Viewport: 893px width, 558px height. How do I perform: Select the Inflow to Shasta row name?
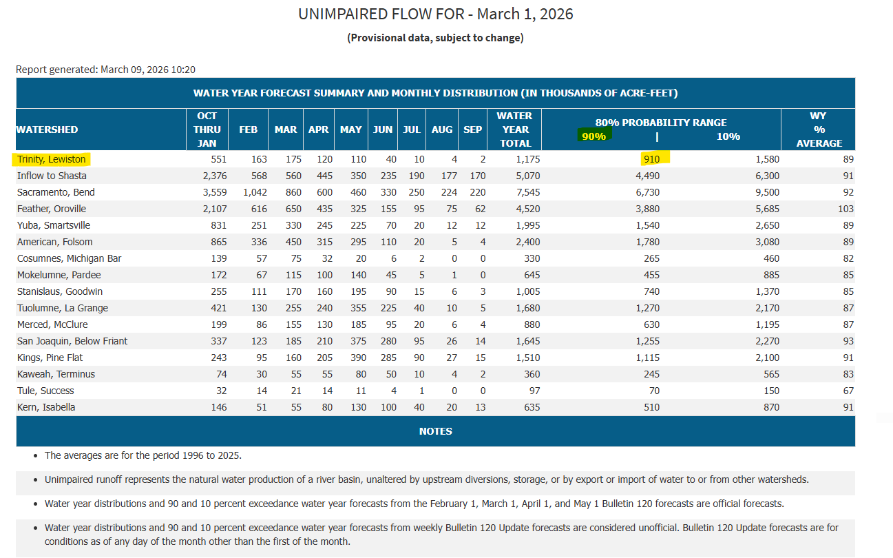pyautogui.click(x=52, y=176)
